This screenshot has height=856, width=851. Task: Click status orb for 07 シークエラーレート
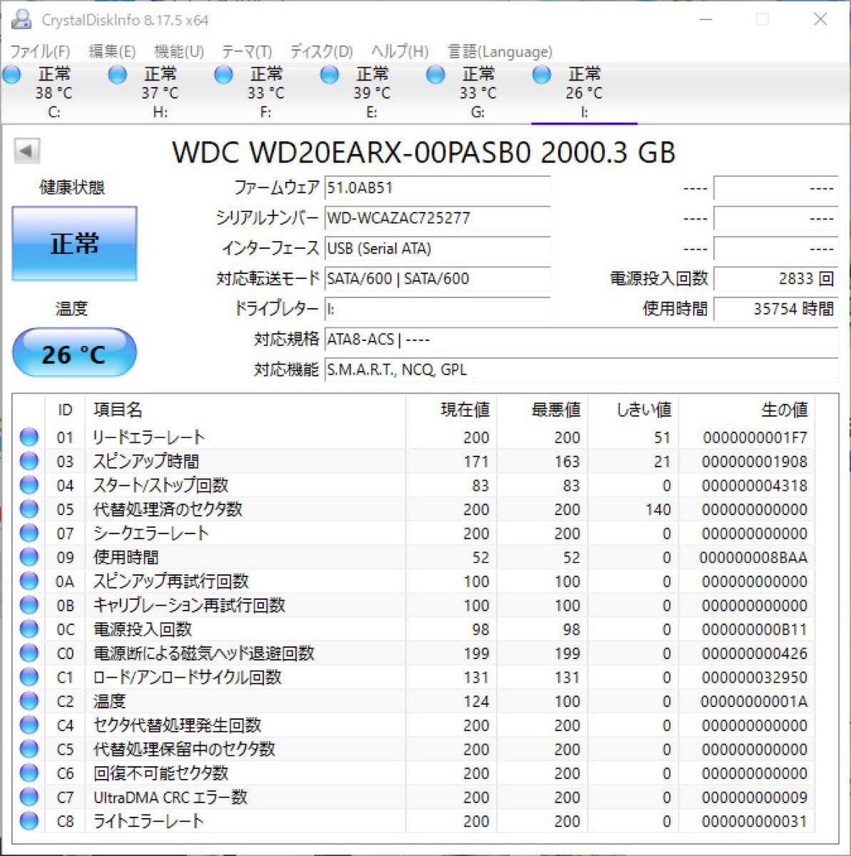[29, 534]
